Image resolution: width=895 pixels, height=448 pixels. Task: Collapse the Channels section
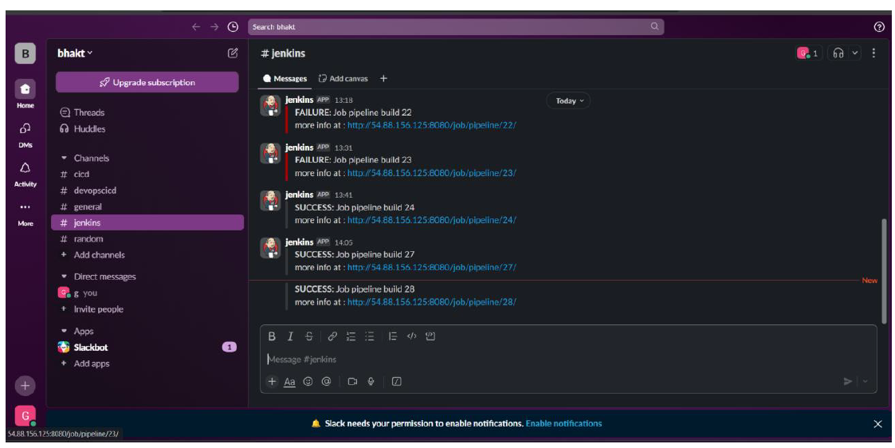[x=64, y=158]
